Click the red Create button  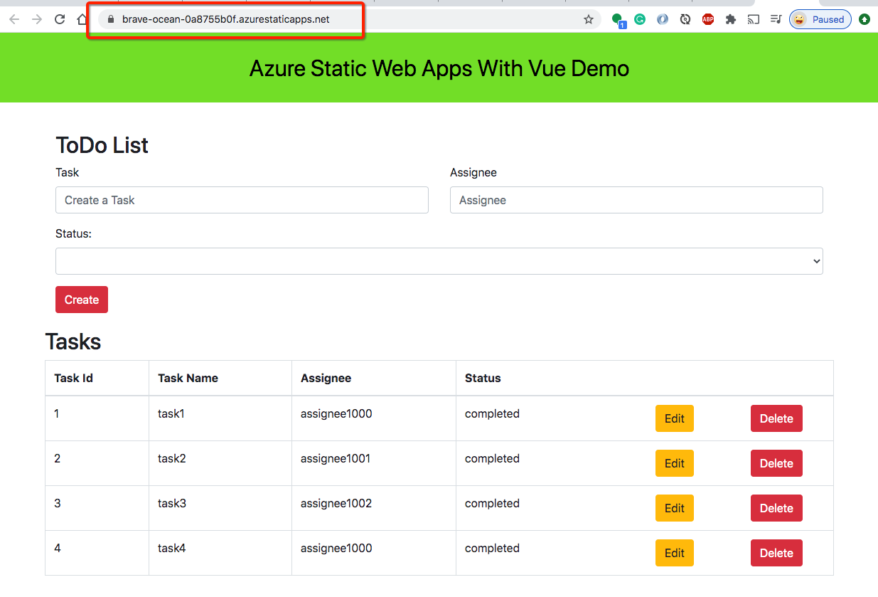click(x=82, y=300)
